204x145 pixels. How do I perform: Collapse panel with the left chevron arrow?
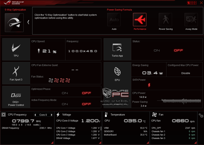pyautogui.click(x=28, y=22)
